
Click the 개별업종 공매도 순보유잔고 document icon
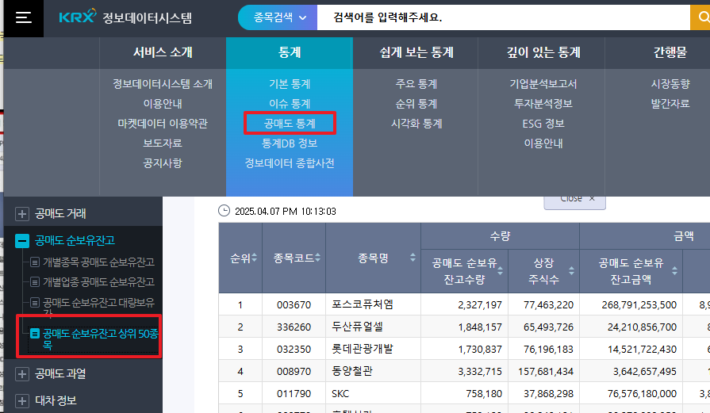click(35, 282)
